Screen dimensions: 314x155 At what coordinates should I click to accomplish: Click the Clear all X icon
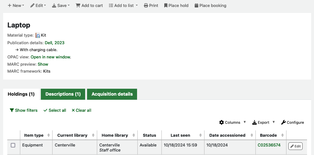(73, 110)
